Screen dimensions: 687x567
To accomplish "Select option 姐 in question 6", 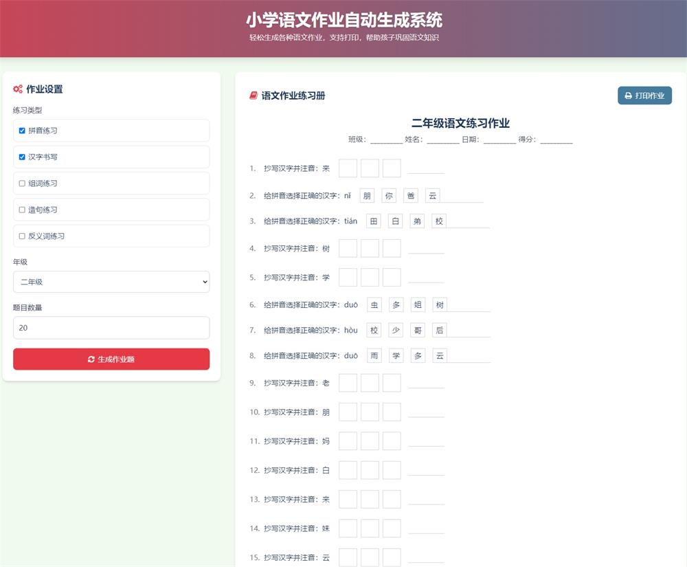I will point(418,304).
